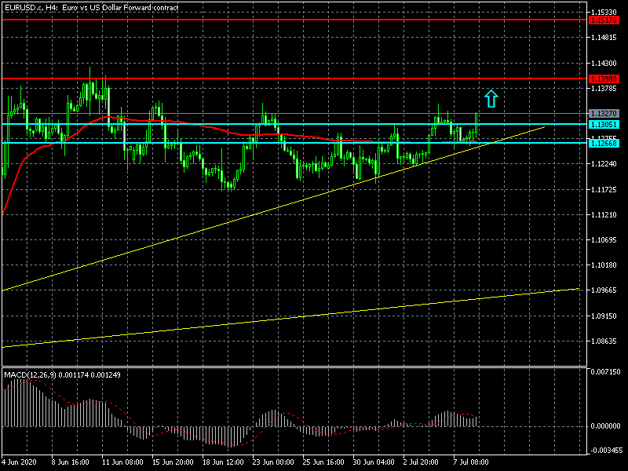Click the 11 Jun 08:00 time label

[123, 462]
